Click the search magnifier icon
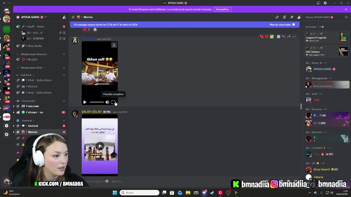 pos(346,17)
